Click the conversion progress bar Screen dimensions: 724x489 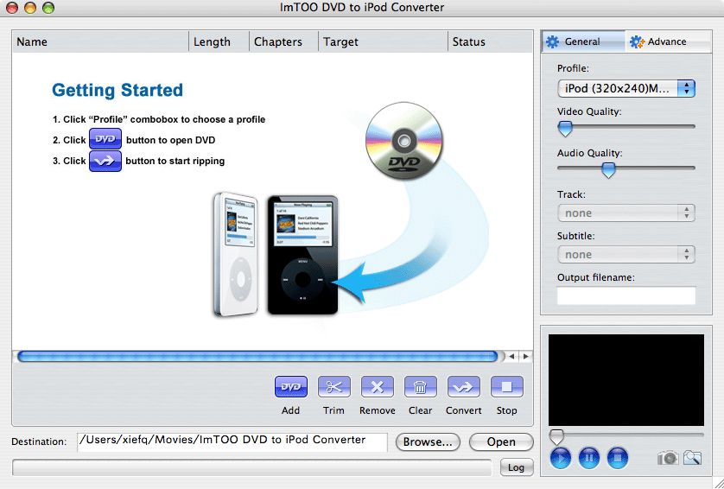click(251, 467)
